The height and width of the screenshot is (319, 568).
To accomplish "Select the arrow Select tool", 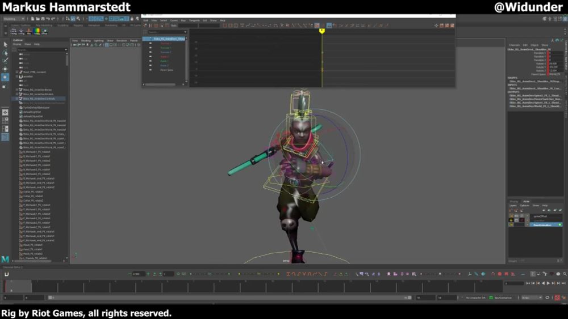I will click(x=5, y=44).
